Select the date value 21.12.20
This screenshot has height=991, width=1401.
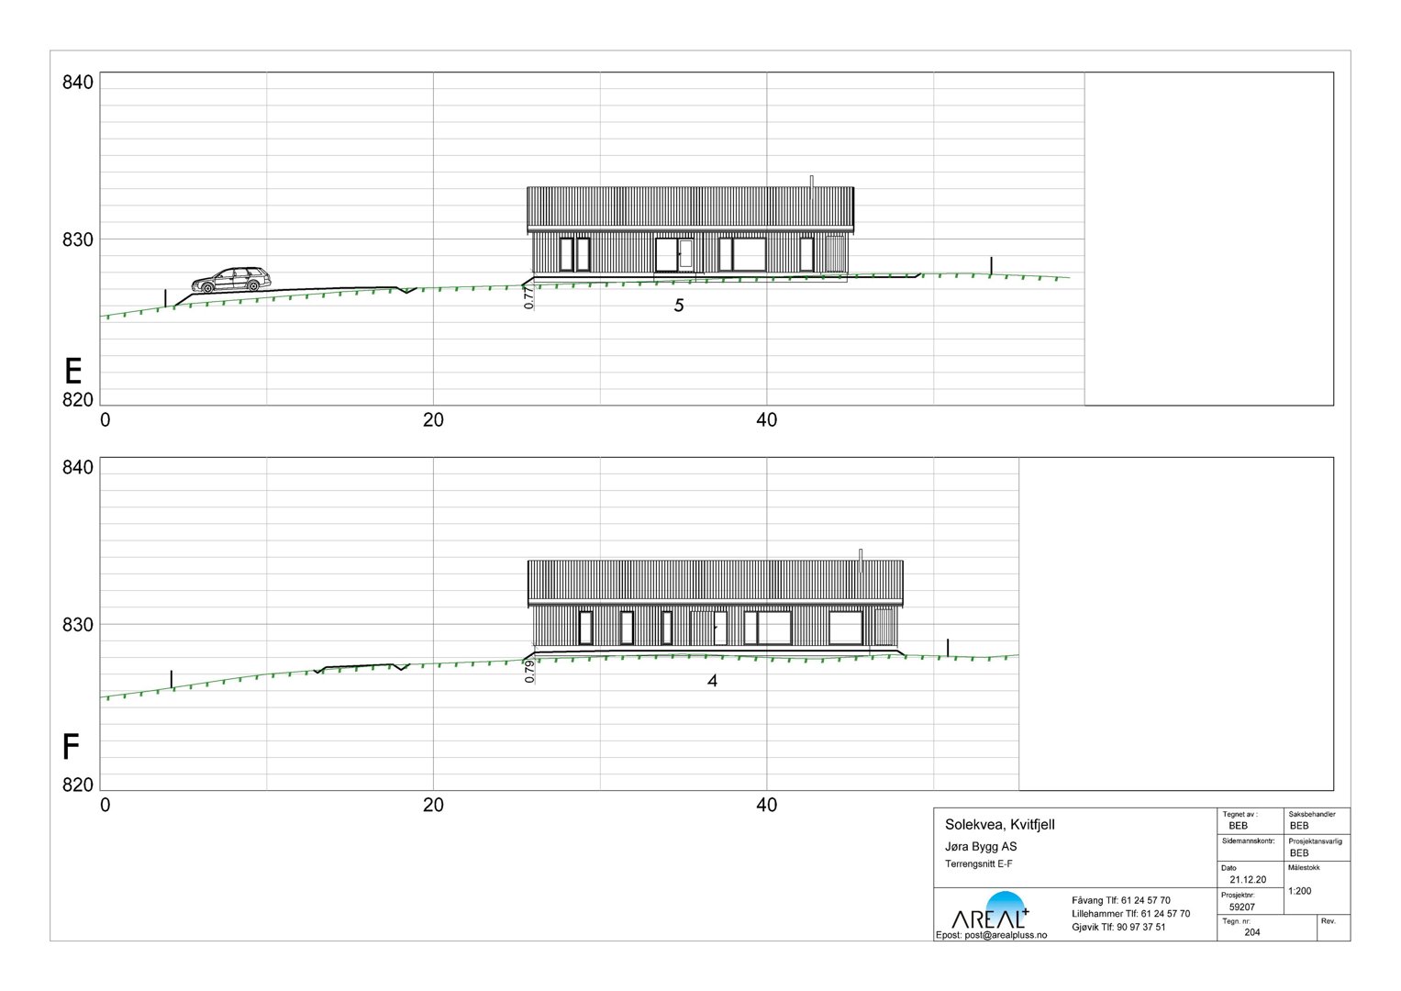click(x=1248, y=879)
